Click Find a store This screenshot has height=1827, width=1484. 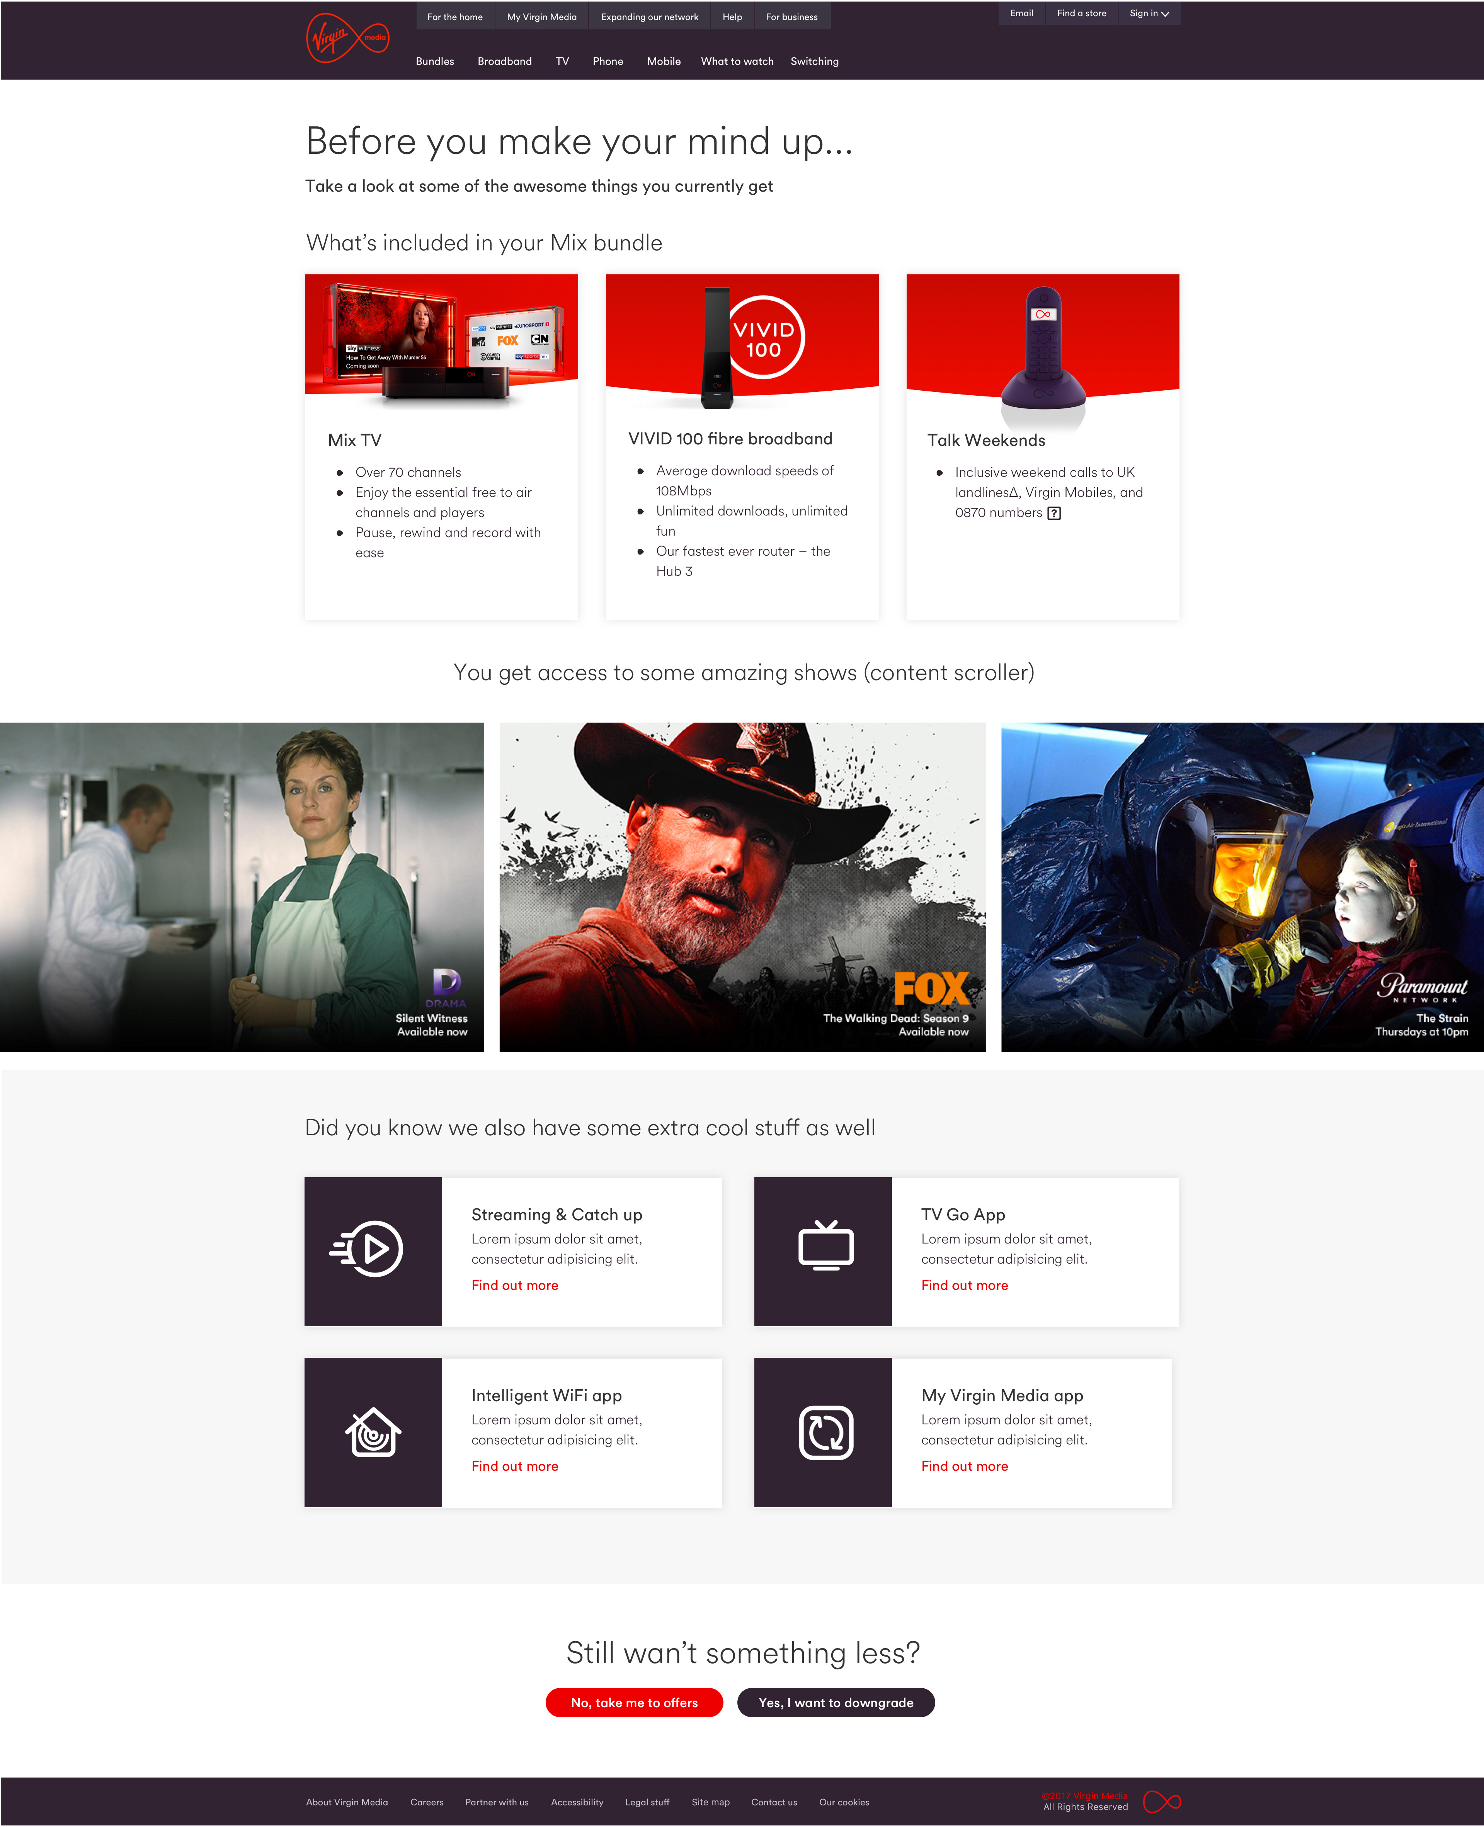pyautogui.click(x=1081, y=14)
